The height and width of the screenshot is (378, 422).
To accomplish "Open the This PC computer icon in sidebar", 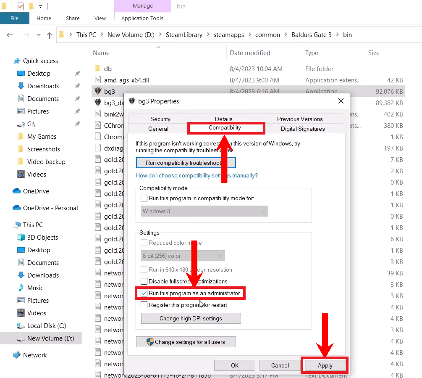I will pos(18,225).
